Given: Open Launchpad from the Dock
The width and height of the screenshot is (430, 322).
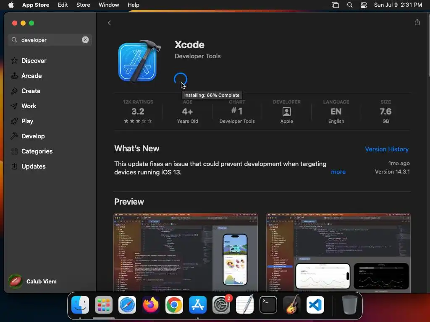Looking at the screenshot, I should click(x=104, y=305).
